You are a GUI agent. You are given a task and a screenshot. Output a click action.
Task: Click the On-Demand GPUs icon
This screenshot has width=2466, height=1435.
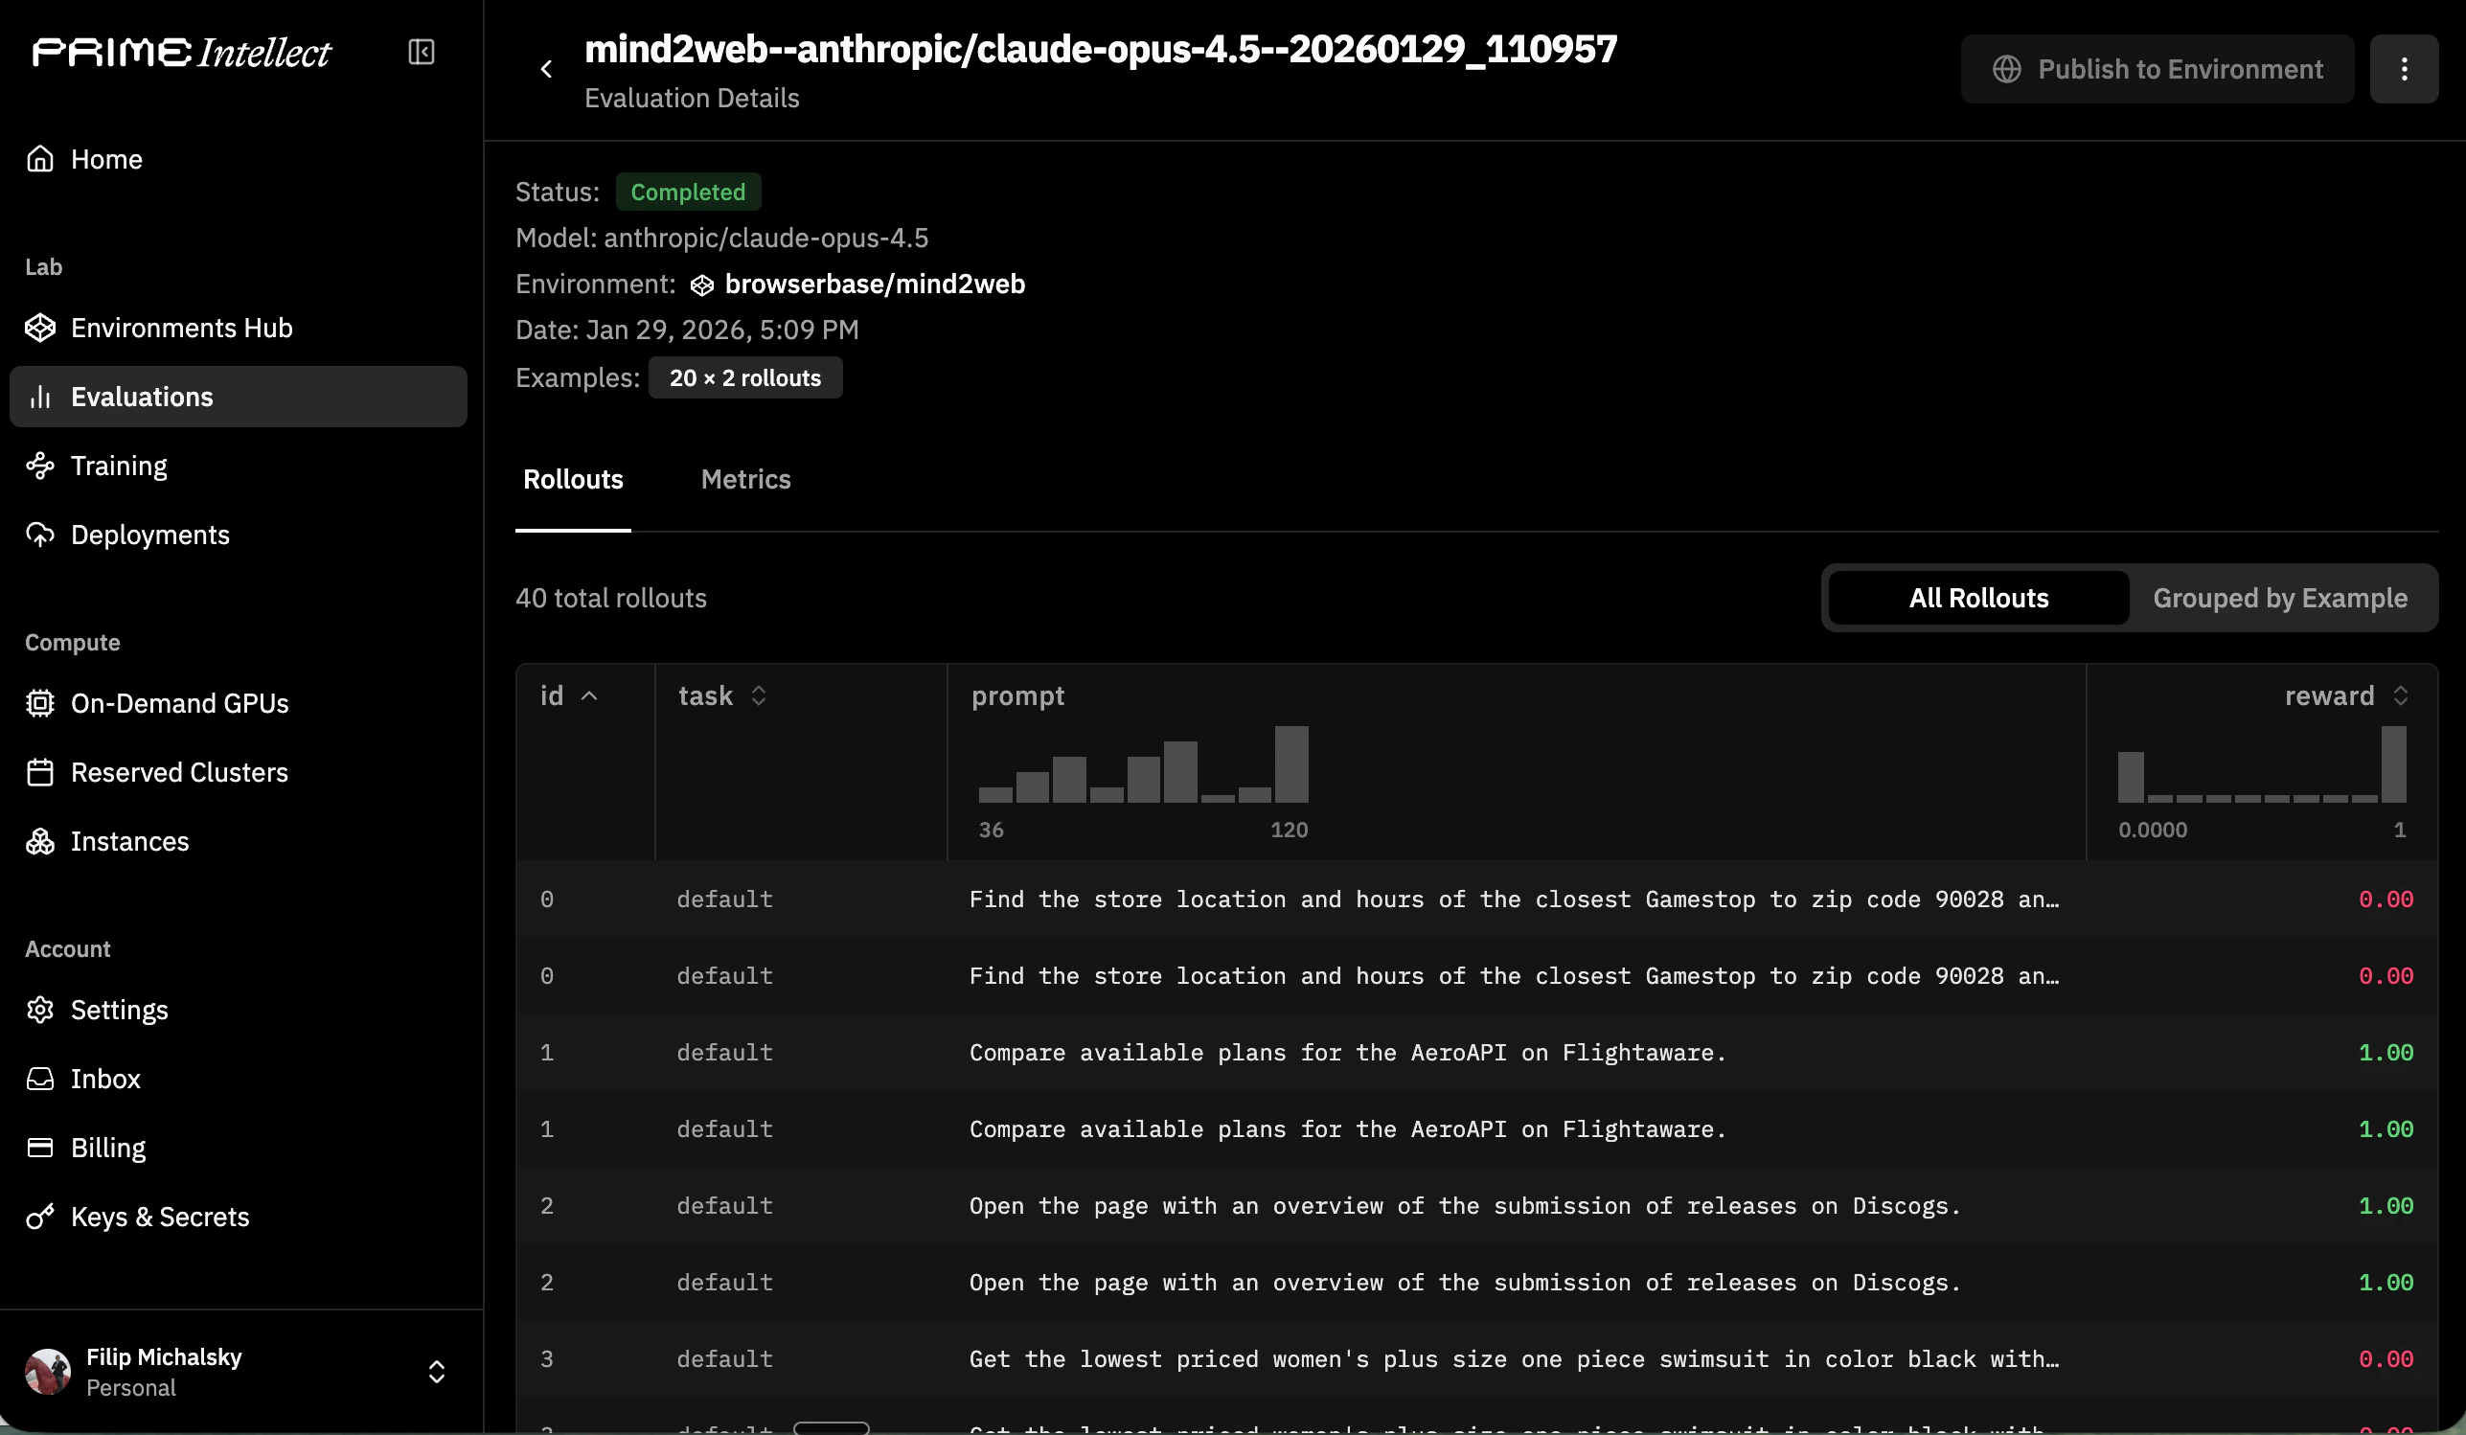click(x=41, y=703)
